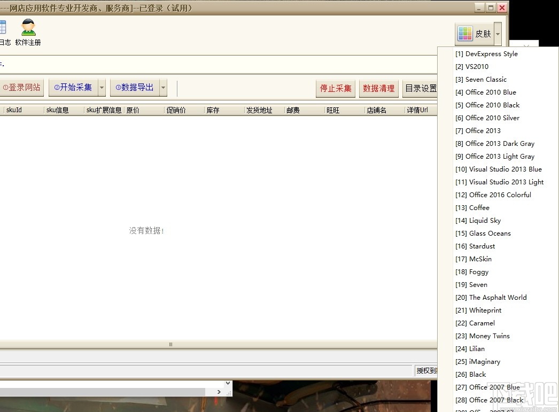This screenshot has width=559, height=412.
Task: Click the horizontal splitter grip below the grid
Action: 171,344
